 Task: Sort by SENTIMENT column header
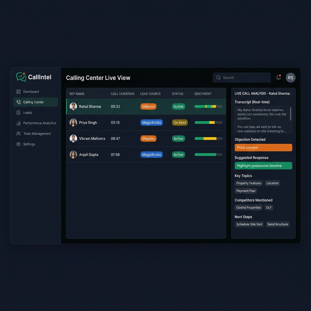[x=203, y=94]
